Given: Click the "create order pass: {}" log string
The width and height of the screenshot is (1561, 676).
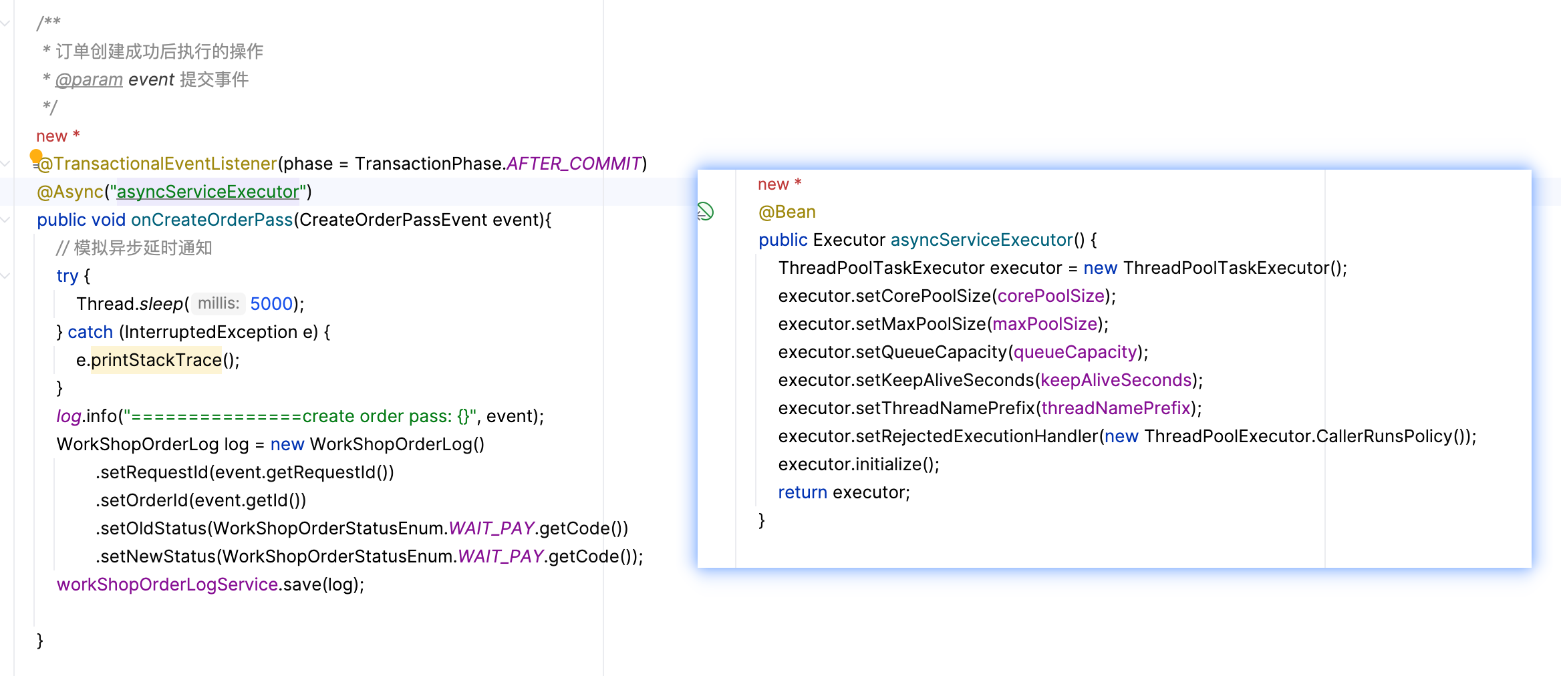Looking at the screenshot, I should pos(300,416).
